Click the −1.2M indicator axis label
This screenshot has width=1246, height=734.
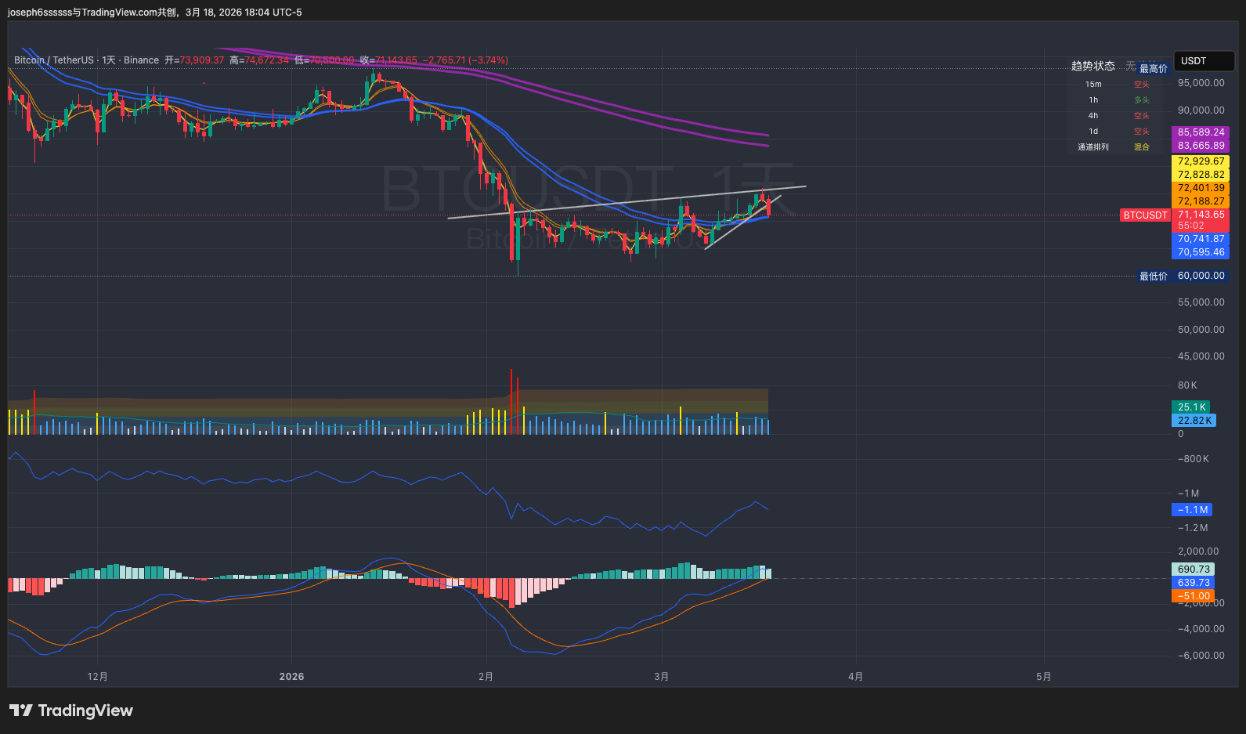coord(1193,528)
